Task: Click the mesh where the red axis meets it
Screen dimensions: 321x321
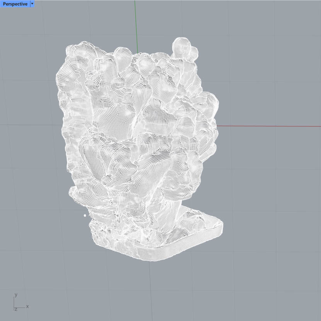Action: pos(214,126)
